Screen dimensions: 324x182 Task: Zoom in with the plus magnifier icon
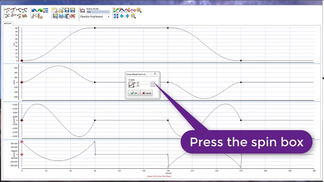click(x=139, y=10)
